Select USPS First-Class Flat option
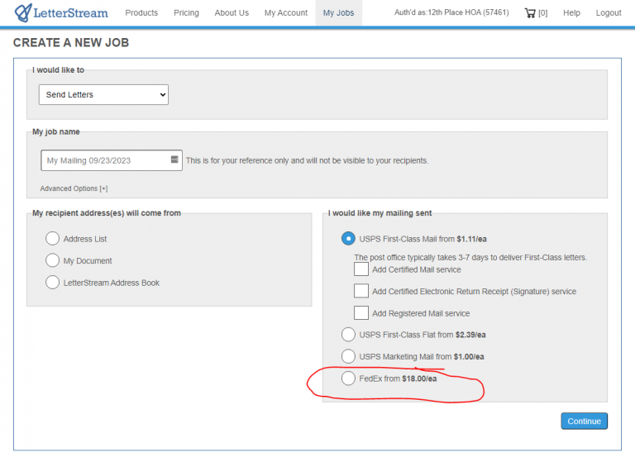Image resolution: width=635 pixels, height=457 pixels. coord(349,335)
